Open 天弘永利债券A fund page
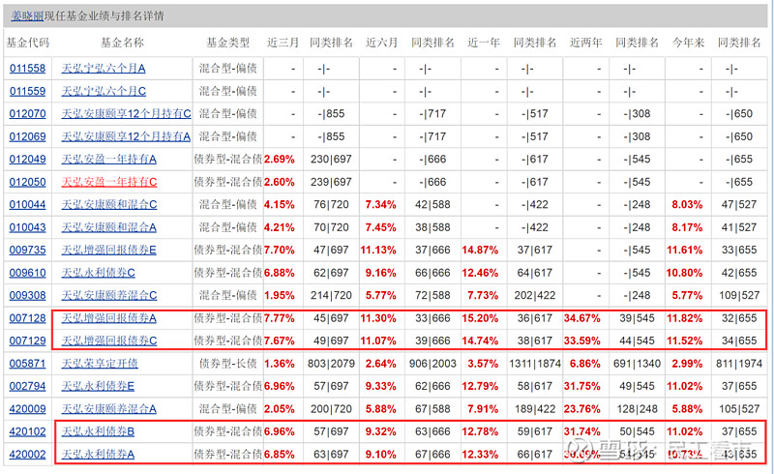 [99, 455]
